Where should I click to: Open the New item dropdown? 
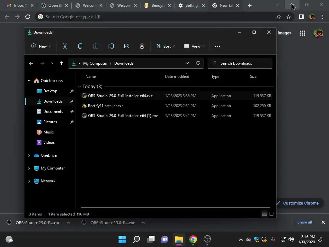tap(41, 46)
